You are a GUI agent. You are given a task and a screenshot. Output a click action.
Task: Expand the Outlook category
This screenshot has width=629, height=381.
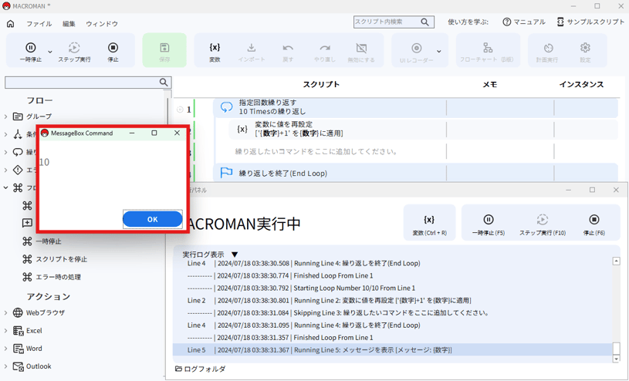[5, 366]
